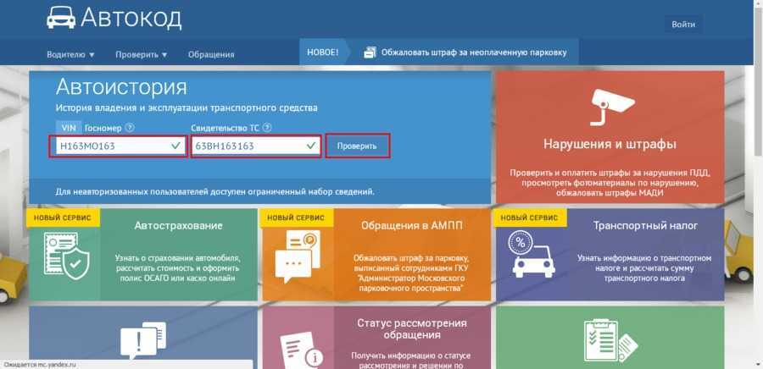Viewport: 763px width, 369px height.
Task: Click the Свидетельство ТС field containing 63ВН163163
Action: (255, 146)
